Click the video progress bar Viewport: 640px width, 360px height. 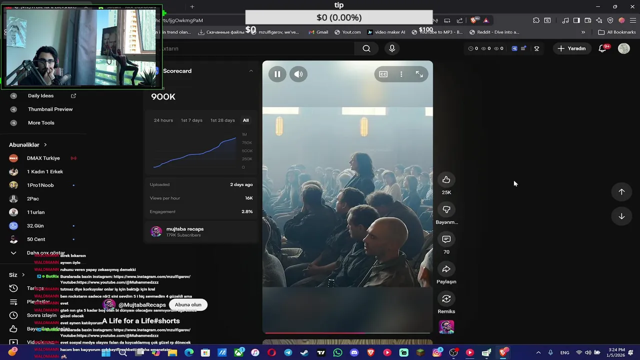[347, 332]
